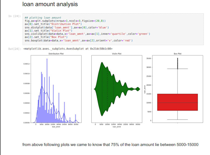Click inside the code cell input area
Screen dimensions: 210x155
click(x=113, y=29)
